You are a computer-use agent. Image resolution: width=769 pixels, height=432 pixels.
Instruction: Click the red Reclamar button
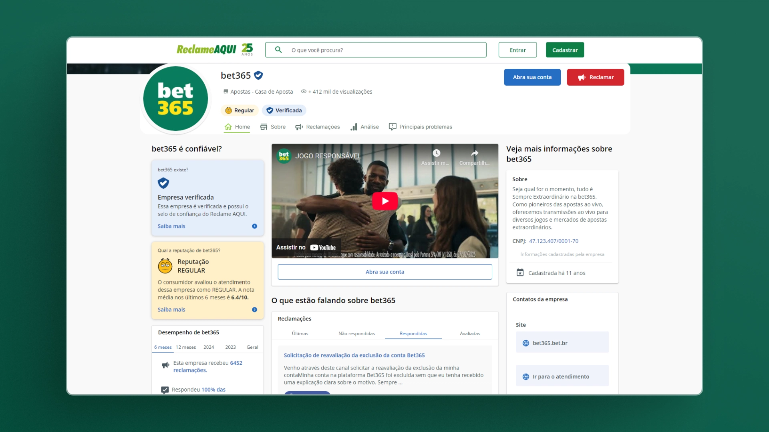[595, 77]
